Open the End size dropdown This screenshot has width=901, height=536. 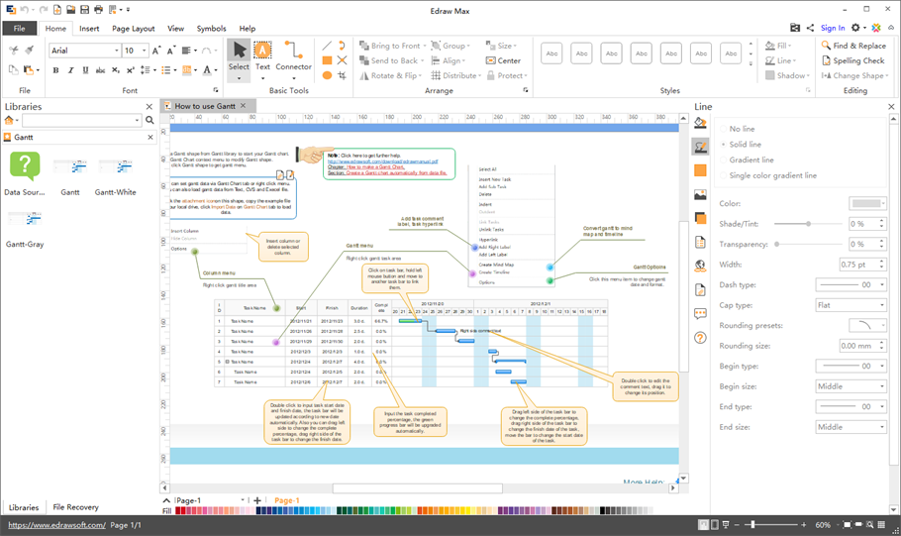(851, 427)
